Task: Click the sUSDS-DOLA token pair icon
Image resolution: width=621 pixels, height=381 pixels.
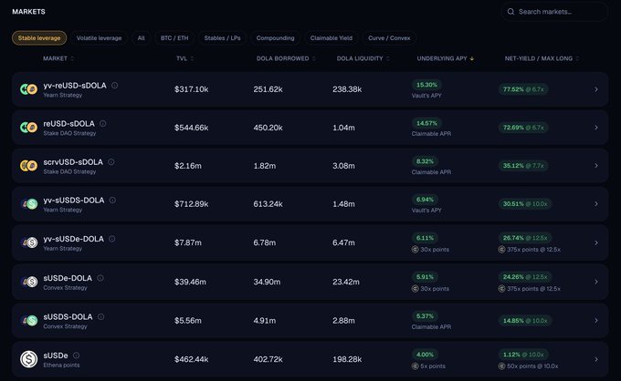Action: [28, 320]
